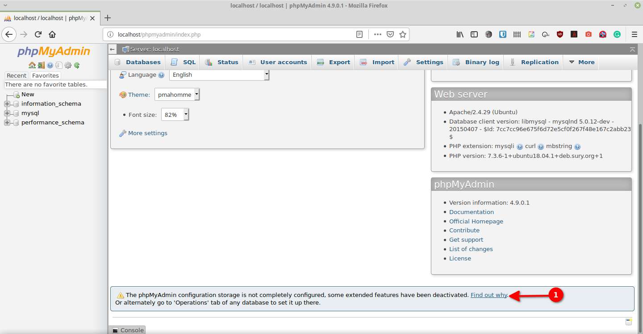The width and height of the screenshot is (643, 334).
Task: Click the bookmark icon above the console bar
Action: pyautogui.click(x=629, y=322)
